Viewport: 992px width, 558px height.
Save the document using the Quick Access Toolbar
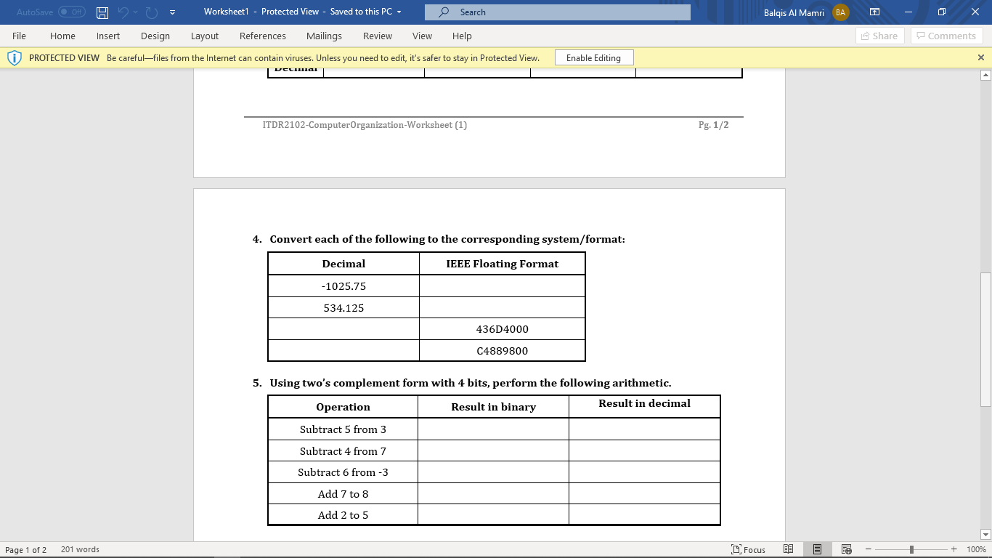click(102, 12)
